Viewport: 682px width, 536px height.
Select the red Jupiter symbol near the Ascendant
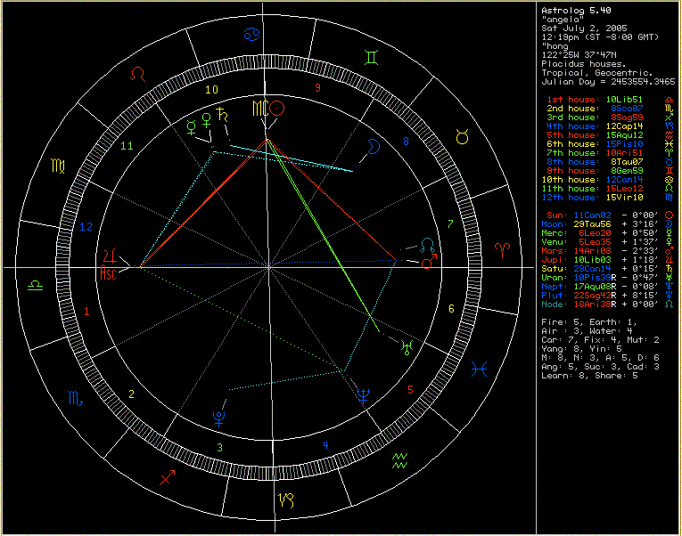click(110, 256)
